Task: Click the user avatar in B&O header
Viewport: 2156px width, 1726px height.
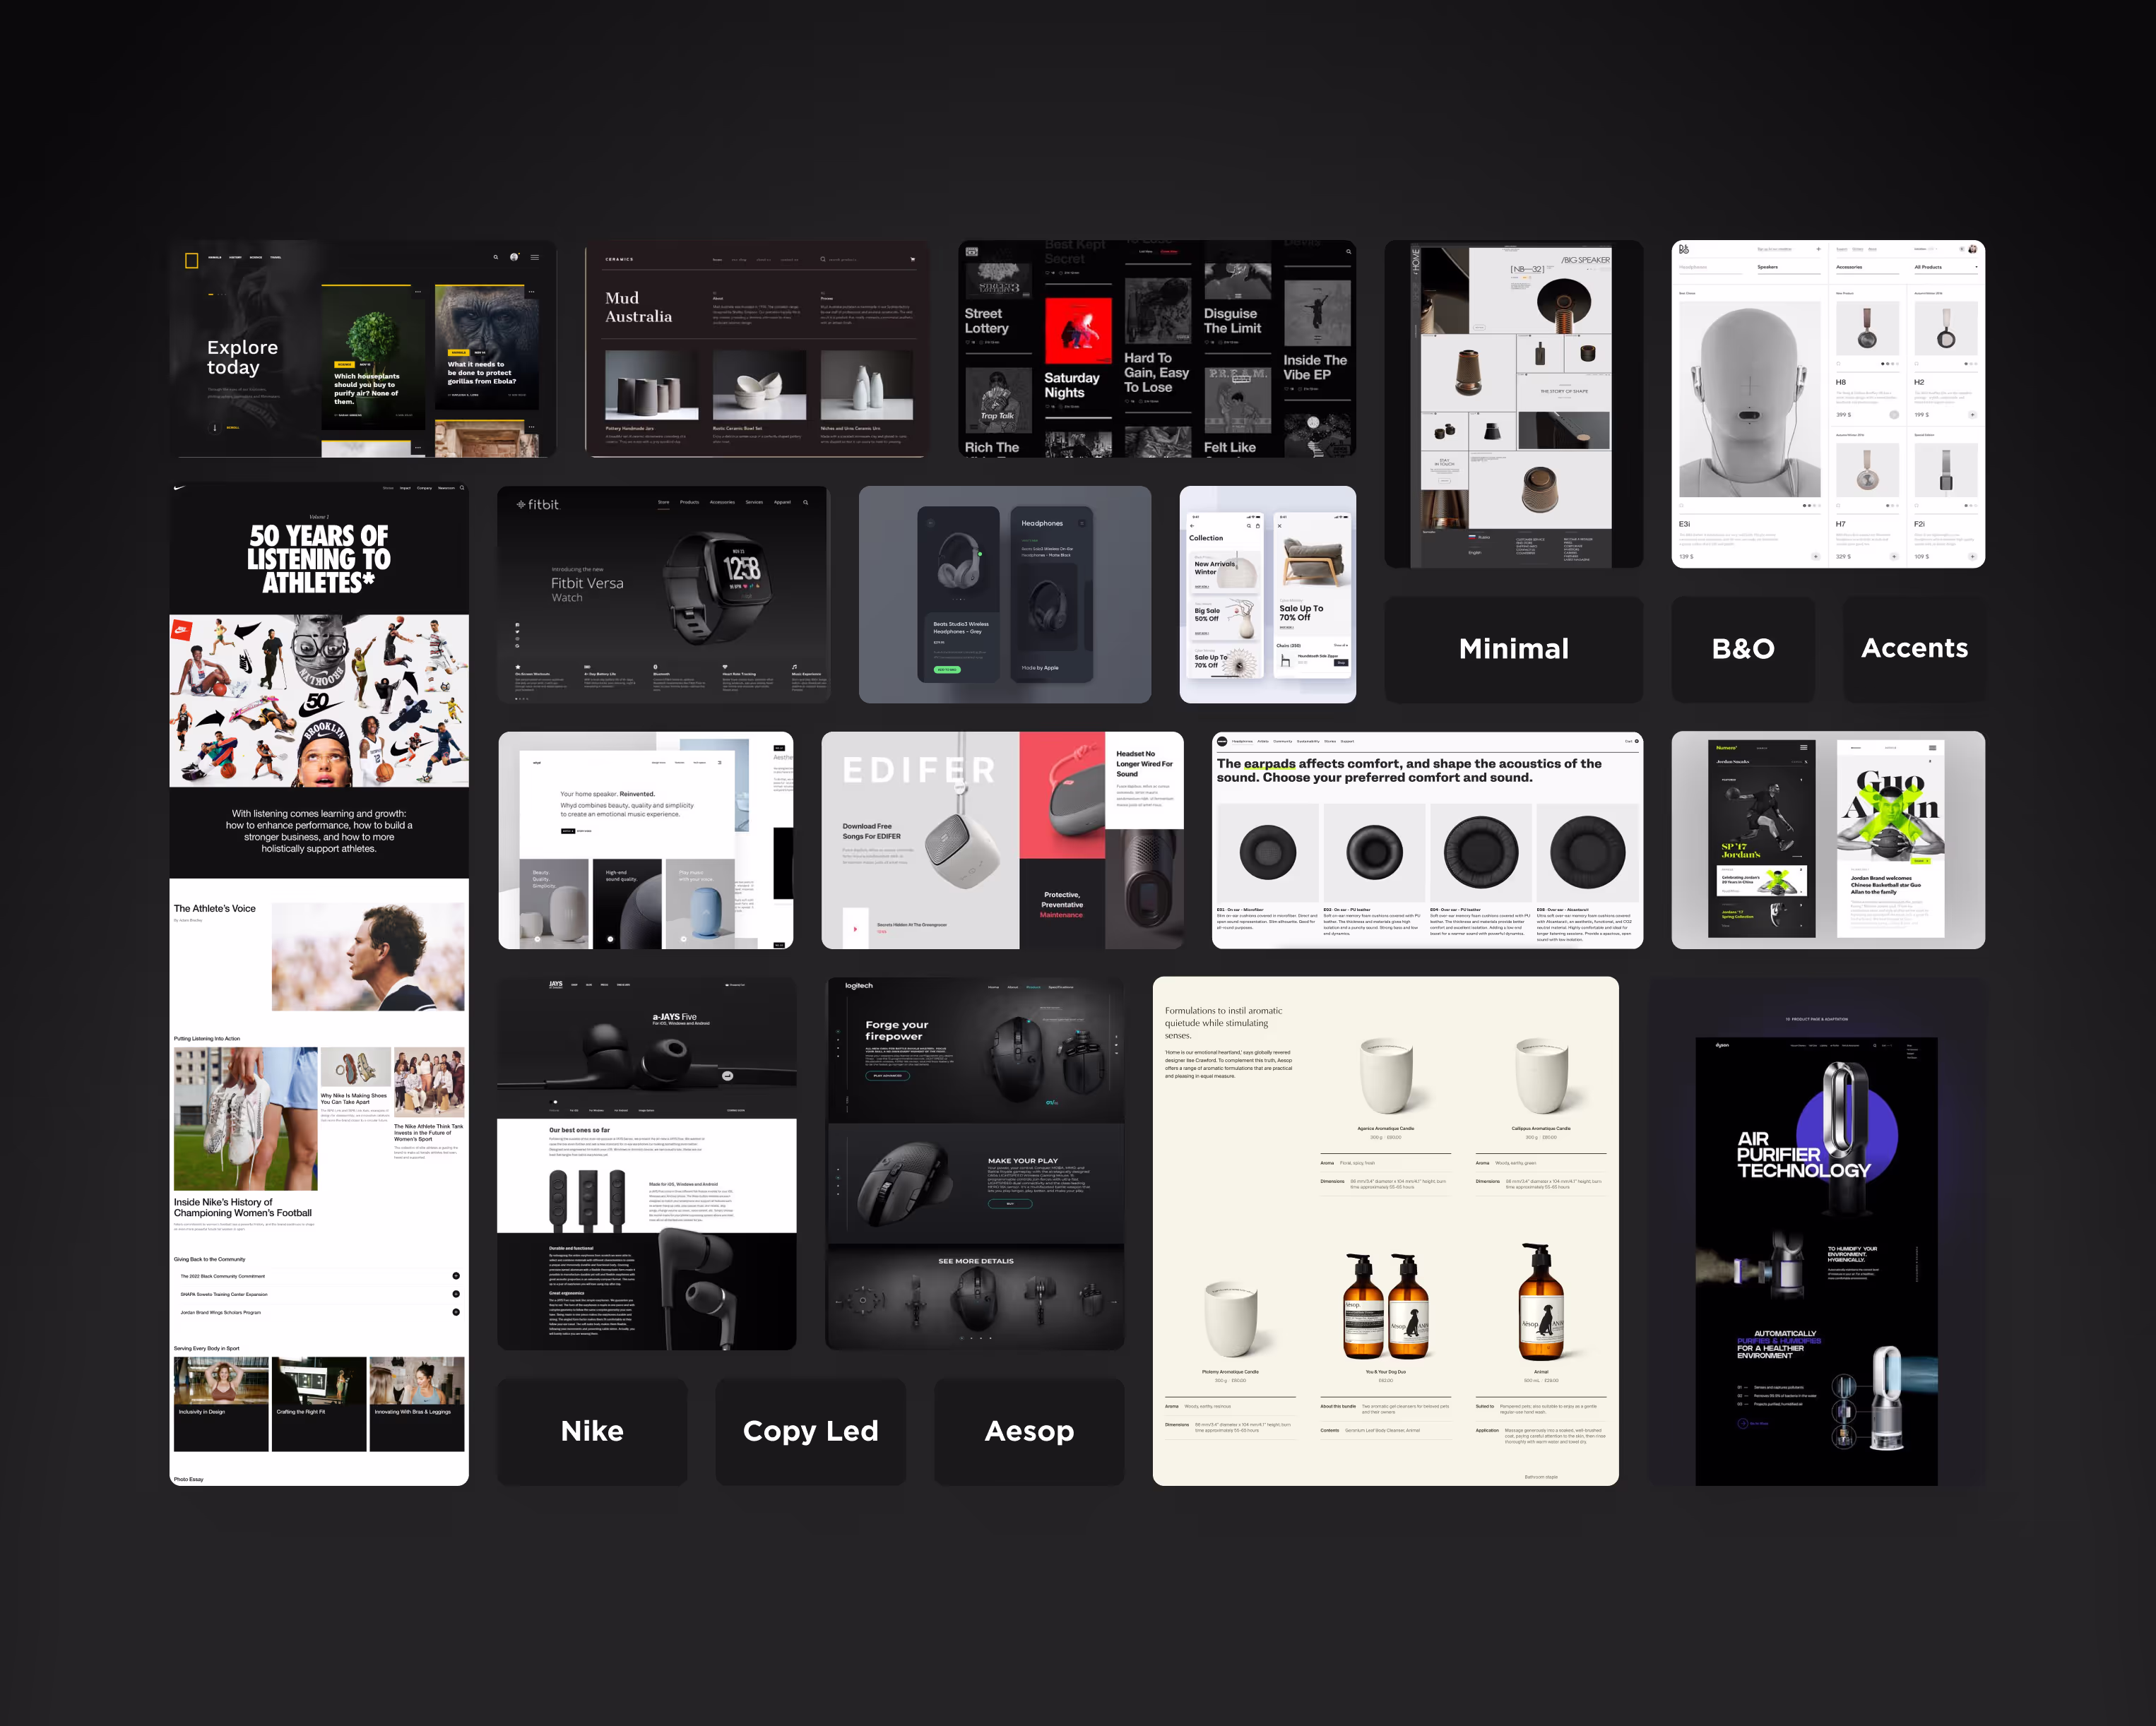Action: [x=1972, y=249]
